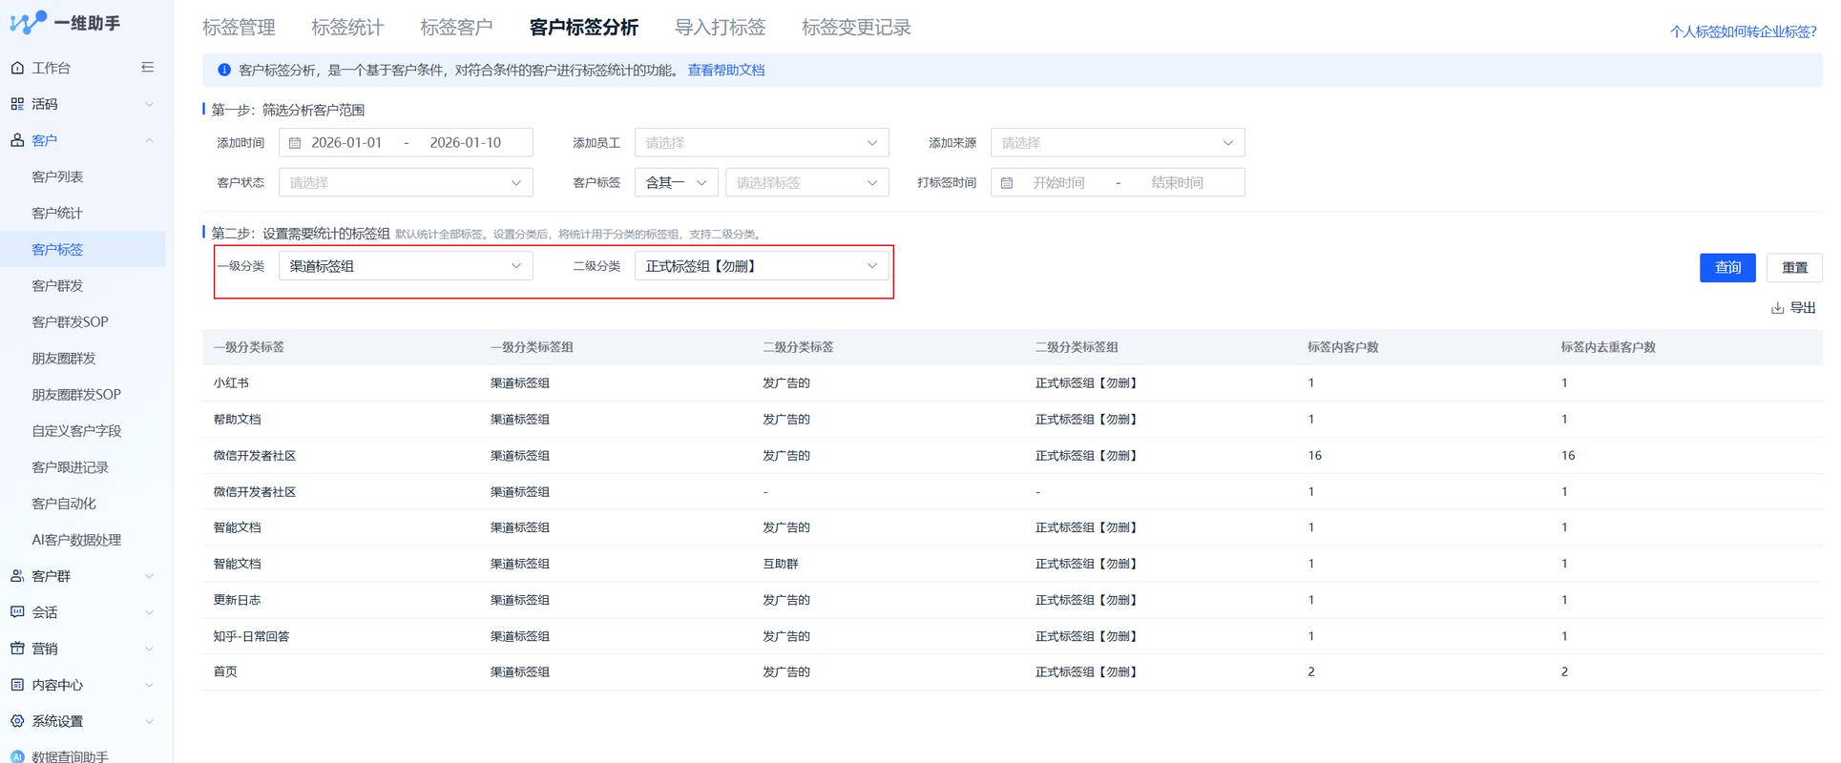Image resolution: width=1841 pixels, height=763 pixels.
Task: Click the 数据查询助手 AI icon
Action: (17, 756)
